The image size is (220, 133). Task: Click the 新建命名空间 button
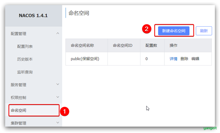pos(174,31)
